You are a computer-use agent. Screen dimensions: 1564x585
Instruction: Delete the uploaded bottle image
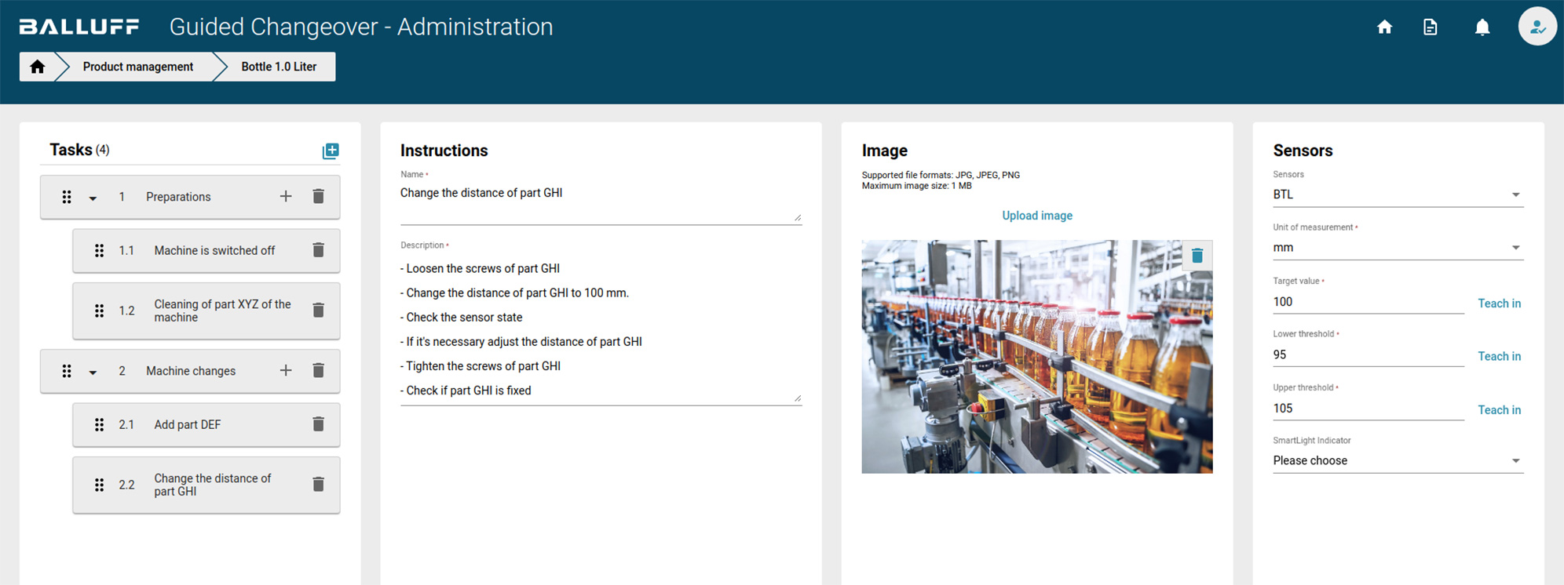click(x=1197, y=256)
